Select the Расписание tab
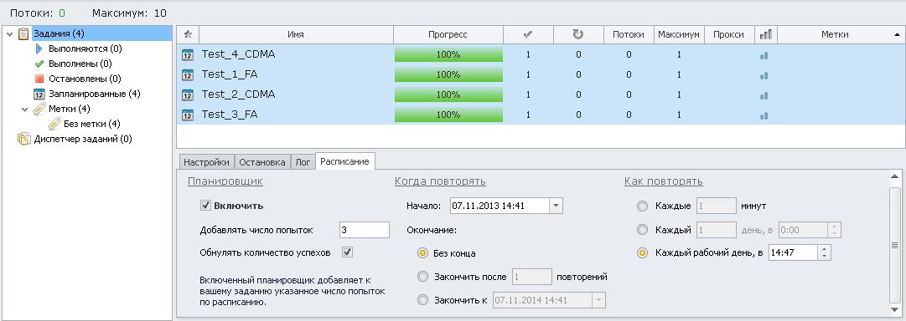906x321 pixels. [345, 161]
